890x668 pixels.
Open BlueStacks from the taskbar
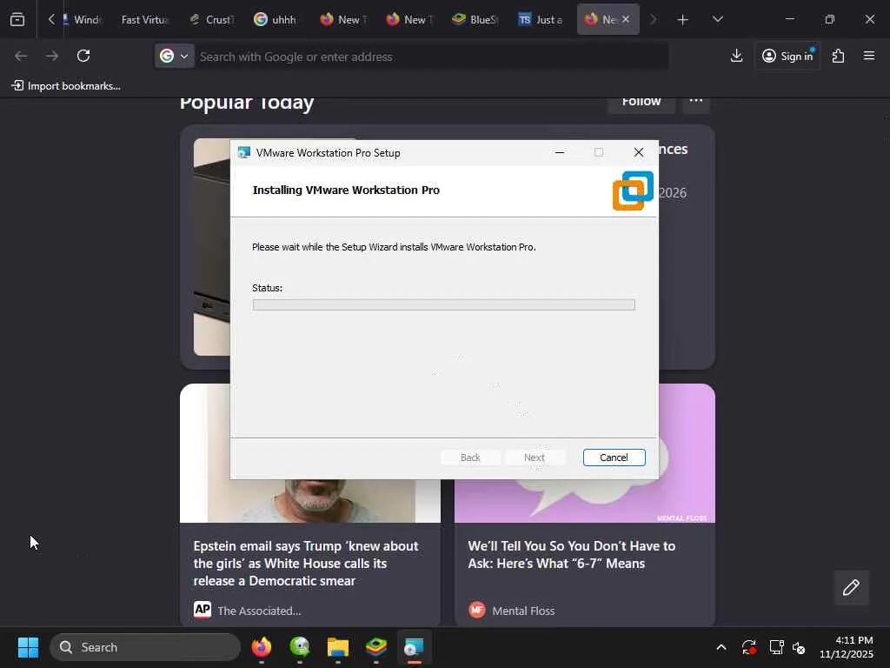[375, 647]
